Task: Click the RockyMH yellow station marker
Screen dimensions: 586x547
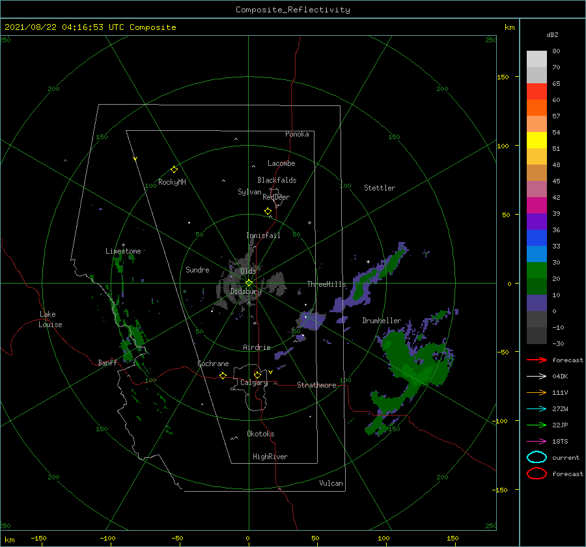Action: click(174, 170)
